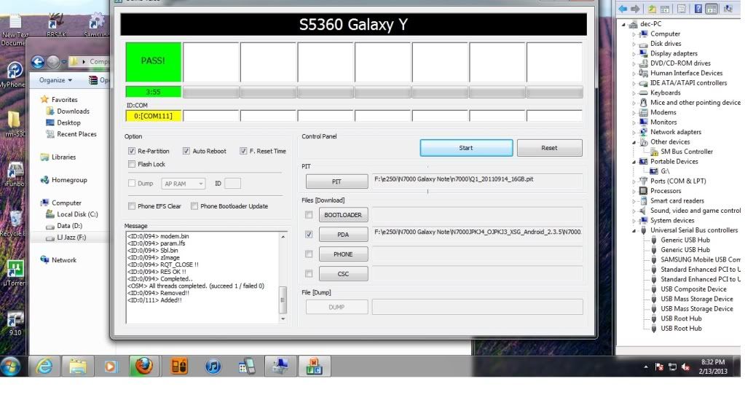The image size is (745, 419).
Task: Show hidden tray icons arrow
Action: point(646,367)
